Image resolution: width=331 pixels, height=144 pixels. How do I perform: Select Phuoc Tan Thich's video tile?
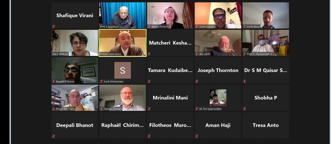[75, 98]
